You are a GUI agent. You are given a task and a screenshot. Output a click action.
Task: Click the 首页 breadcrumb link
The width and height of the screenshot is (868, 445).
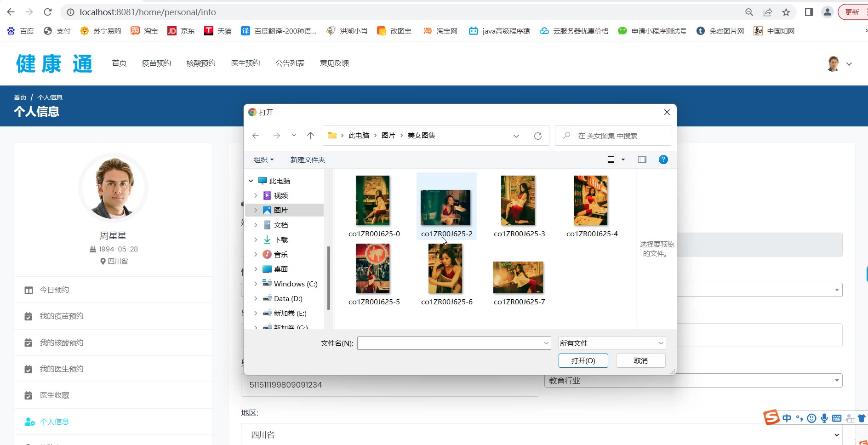[x=20, y=97]
